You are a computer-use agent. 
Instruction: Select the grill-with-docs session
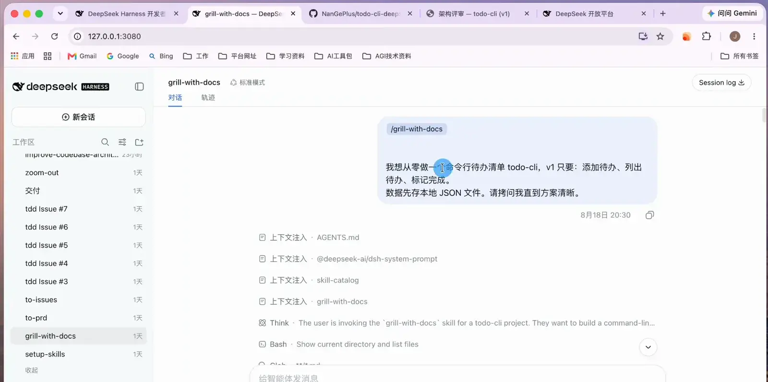click(78, 336)
